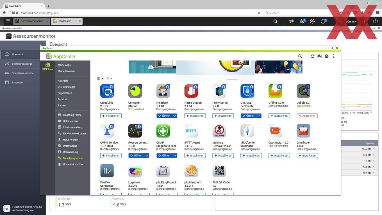Viewport: 382px width, 215px height.
Task: Open the Alle Apps category
Action: pyautogui.click(x=63, y=81)
